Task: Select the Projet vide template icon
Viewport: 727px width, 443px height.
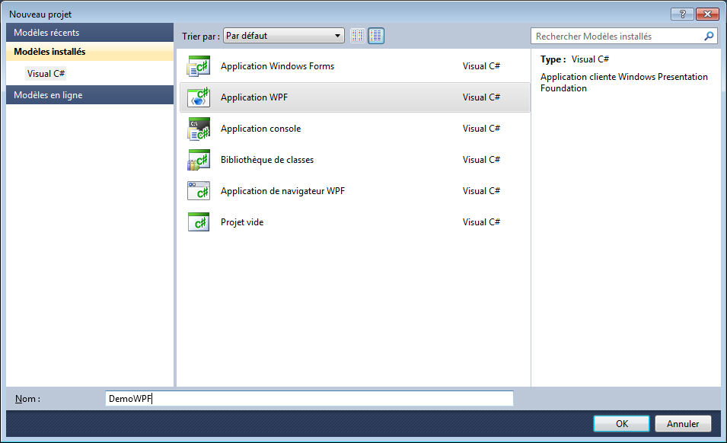Action: [198, 222]
